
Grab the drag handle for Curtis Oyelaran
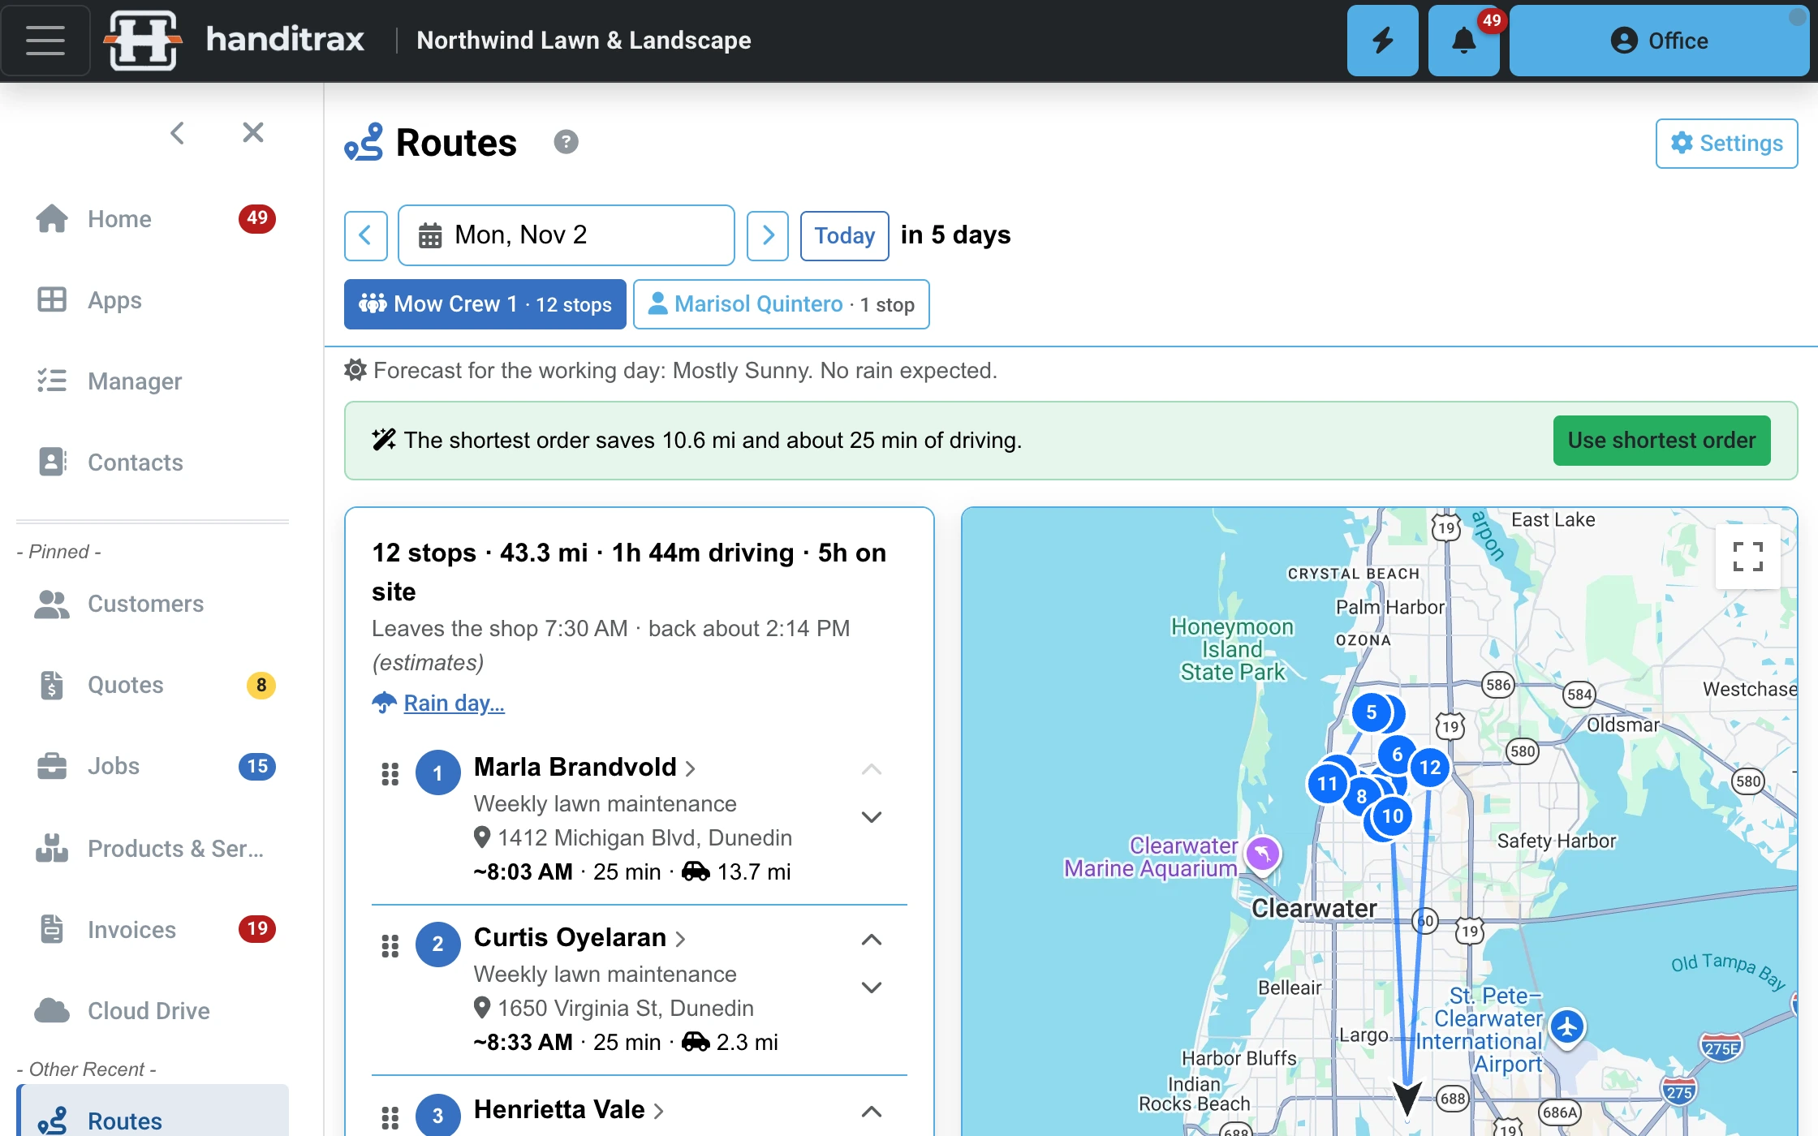pos(390,945)
